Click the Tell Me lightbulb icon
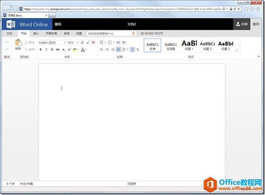This screenshot has width=265, height=195. [x=133, y=34]
